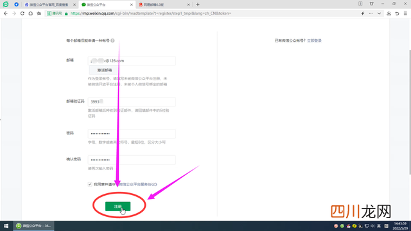Bookmark this page with the star icon
The width and height of the screenshot is (411, 231).
39,13
